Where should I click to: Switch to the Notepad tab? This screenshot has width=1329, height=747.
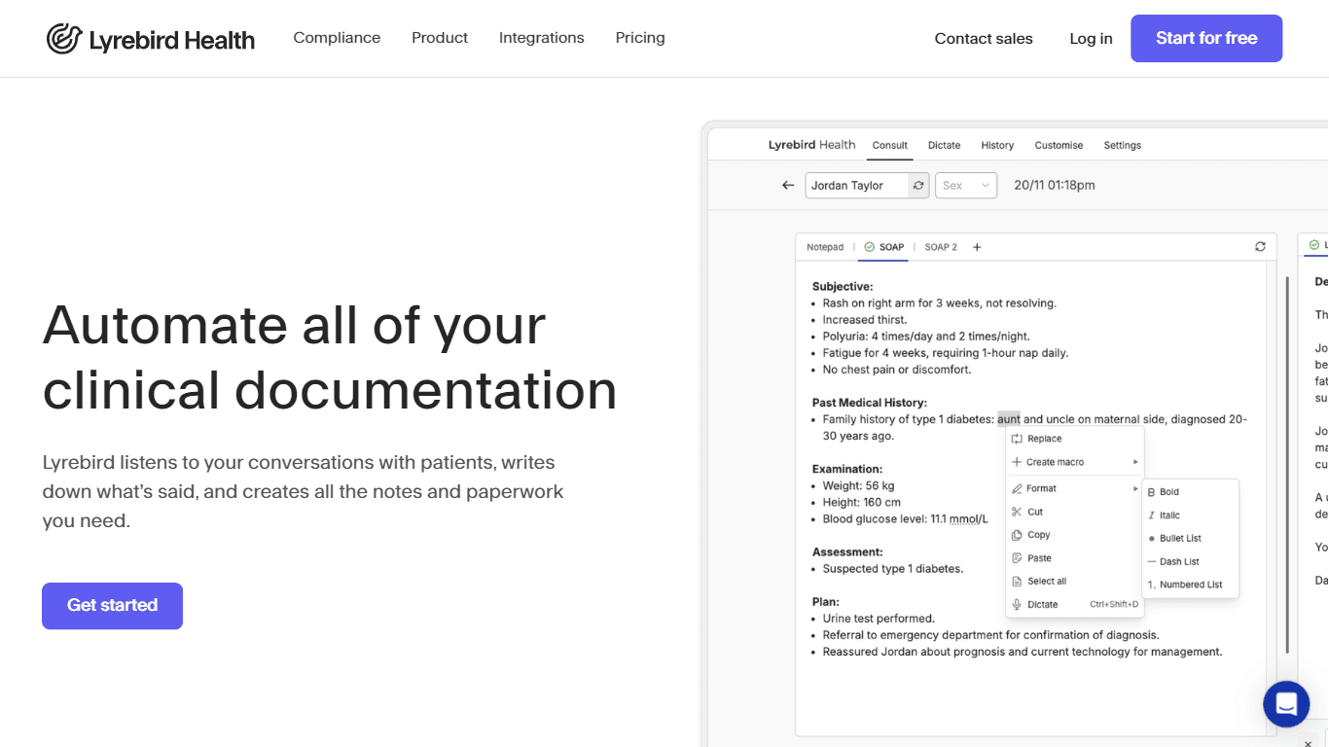(x=825, y=247)
